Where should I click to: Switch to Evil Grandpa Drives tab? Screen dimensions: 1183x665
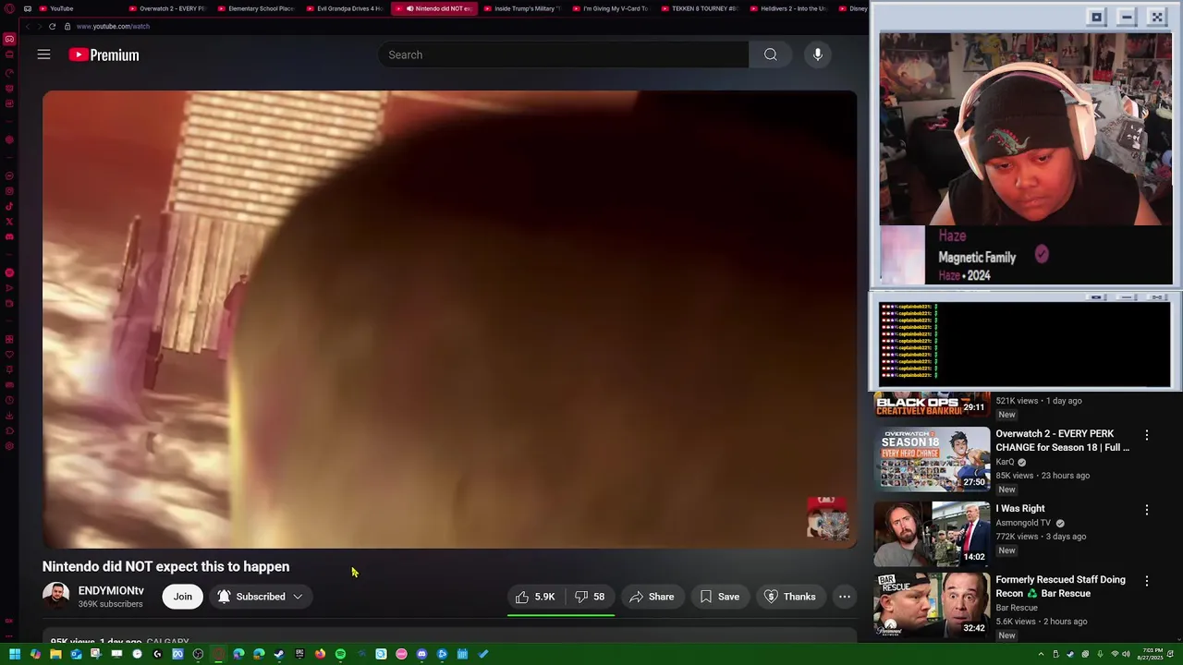click(x=346, y=8)
